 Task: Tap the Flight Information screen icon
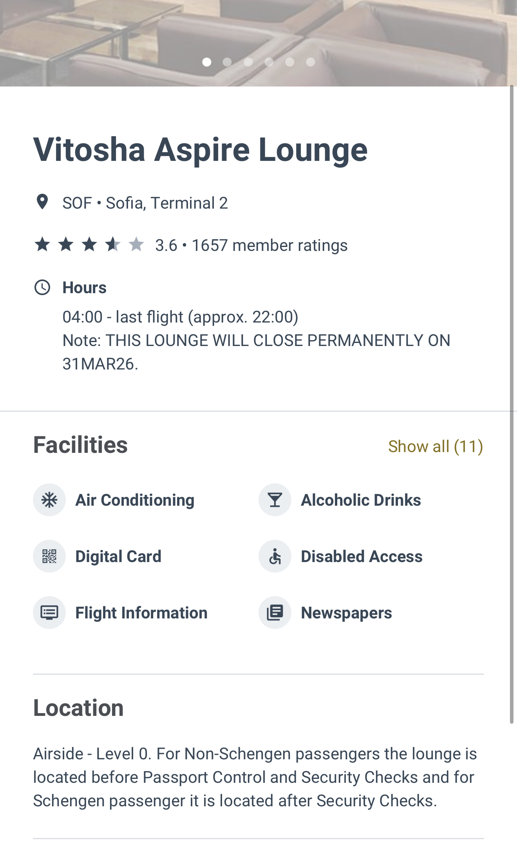pyautogui.click(x=49, y=613)
